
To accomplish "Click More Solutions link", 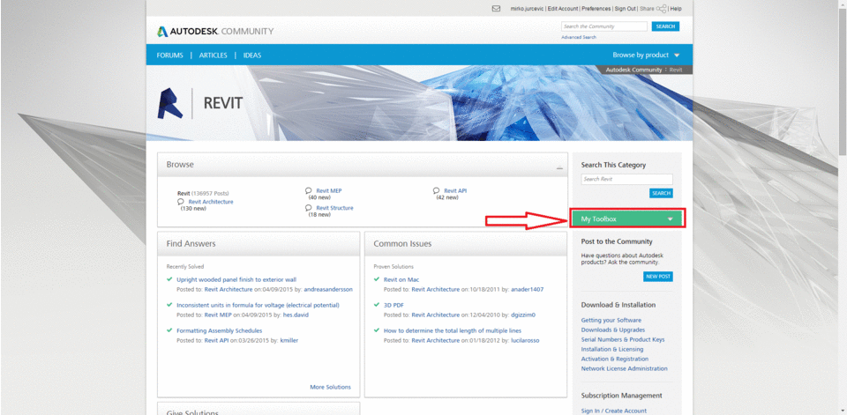I will pos(330,387).
